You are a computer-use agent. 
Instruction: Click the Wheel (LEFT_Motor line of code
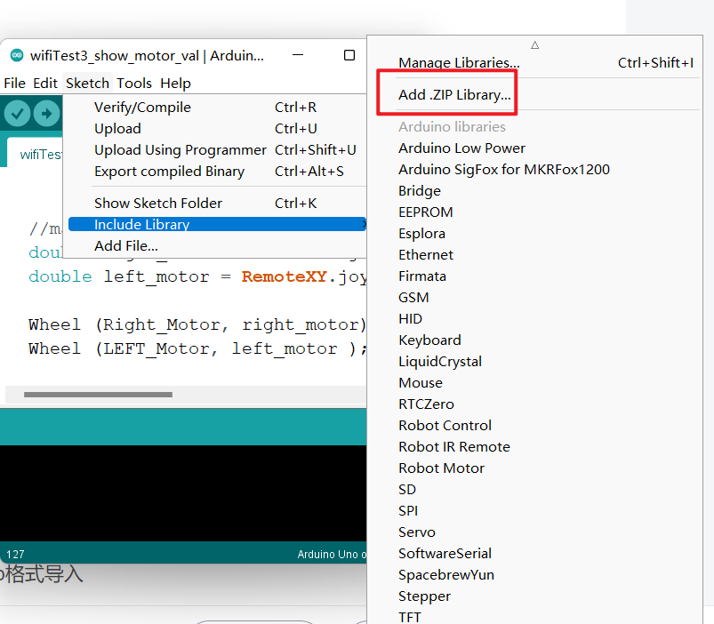197,349
